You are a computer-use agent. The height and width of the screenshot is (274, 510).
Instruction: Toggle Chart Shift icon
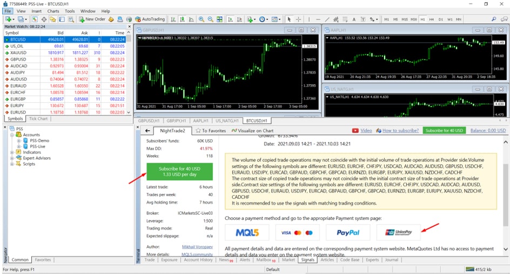[239, 19]
